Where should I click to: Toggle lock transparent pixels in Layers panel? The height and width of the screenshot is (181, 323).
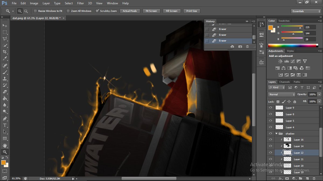[278, 102]
